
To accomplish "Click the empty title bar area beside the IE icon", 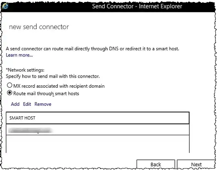I will pos(50,6).
